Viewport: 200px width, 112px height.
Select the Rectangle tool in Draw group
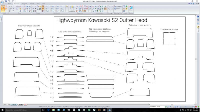pos(10,9)
